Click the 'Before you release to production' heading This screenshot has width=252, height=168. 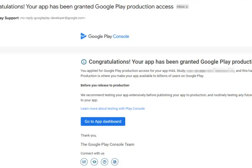click(x=105, y=85)
